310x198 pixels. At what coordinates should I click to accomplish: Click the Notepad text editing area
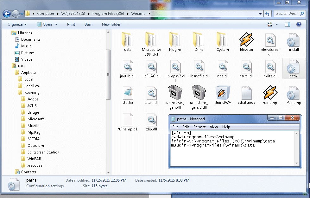[x=232, y=148]
